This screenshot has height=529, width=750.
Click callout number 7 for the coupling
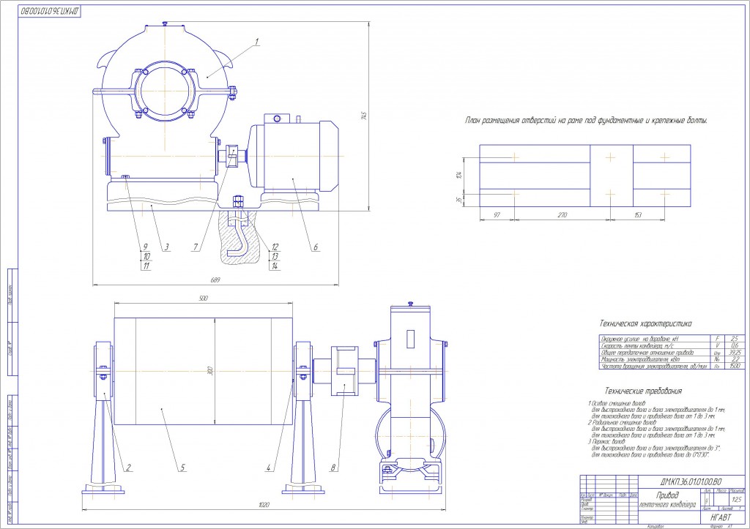196,247
